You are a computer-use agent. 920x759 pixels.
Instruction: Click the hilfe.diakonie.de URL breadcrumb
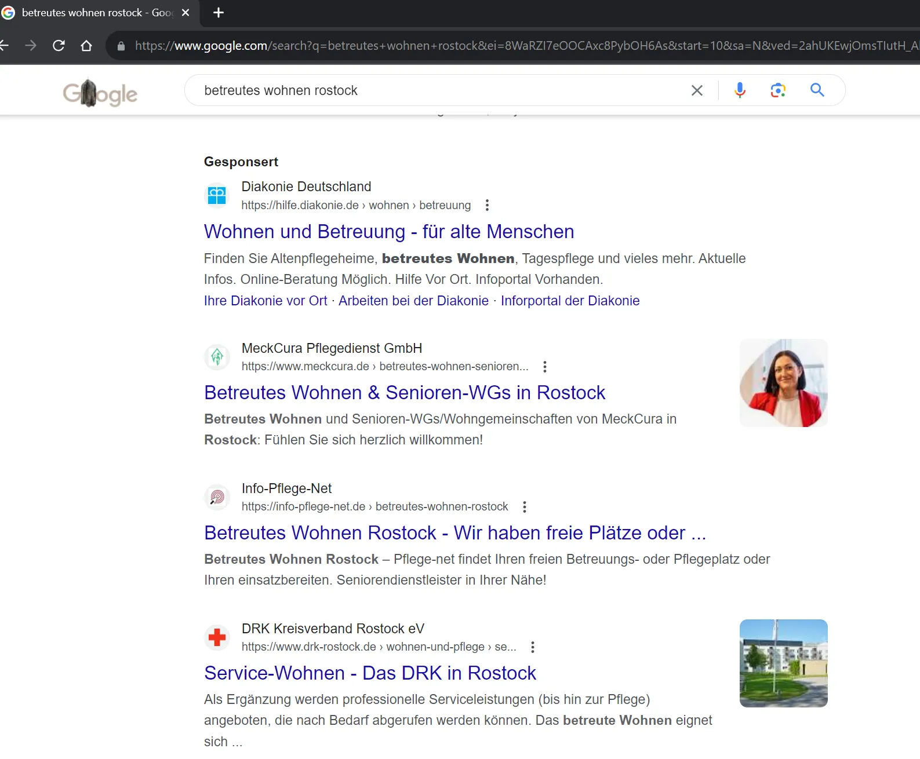point(356,205)
